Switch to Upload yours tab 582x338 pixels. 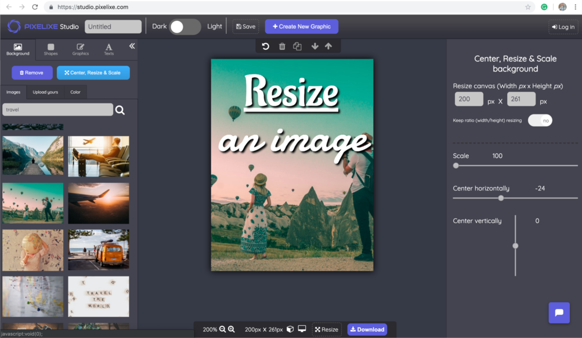click(x=45, y=92)
